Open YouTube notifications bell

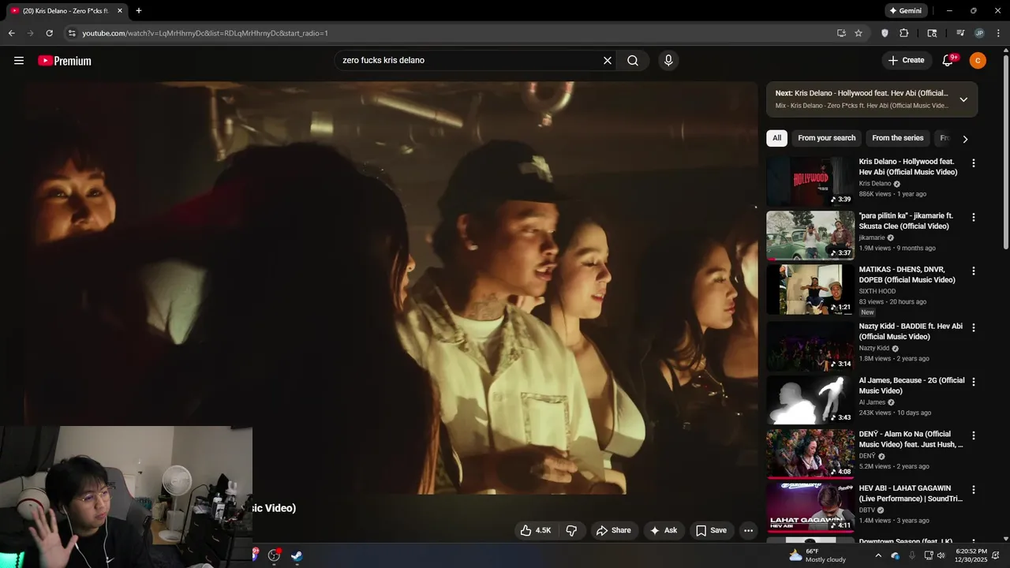[949, 61]
